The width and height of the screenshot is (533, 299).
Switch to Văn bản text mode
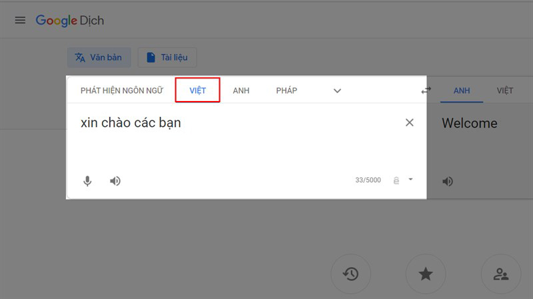tap(99, 57)
